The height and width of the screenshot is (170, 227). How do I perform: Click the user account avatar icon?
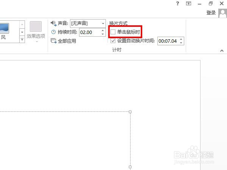point(223,13)
